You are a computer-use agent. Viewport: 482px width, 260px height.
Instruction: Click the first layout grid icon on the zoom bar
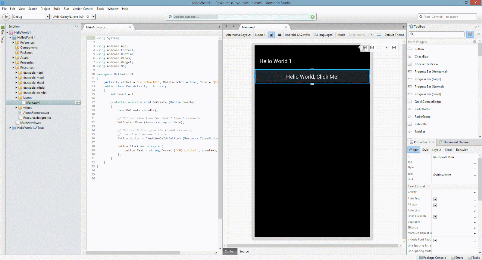click(365, 47)
